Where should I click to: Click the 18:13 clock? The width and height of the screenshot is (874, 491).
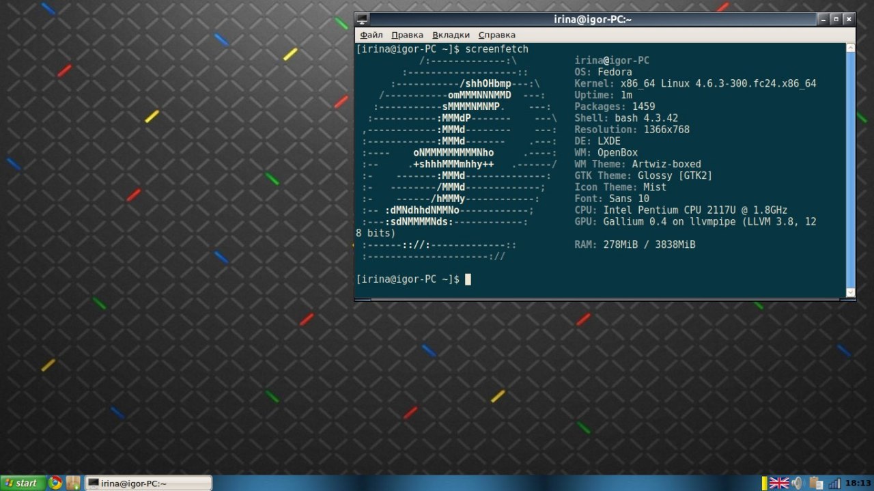point(858,483)
